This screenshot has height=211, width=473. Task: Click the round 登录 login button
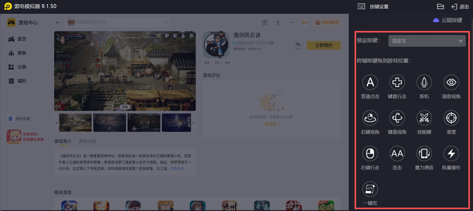click(x=305, y=22)
